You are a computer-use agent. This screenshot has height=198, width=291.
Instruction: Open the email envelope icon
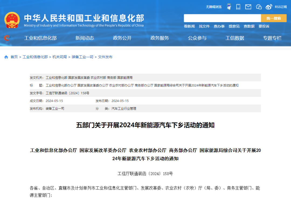coord(248,7)
